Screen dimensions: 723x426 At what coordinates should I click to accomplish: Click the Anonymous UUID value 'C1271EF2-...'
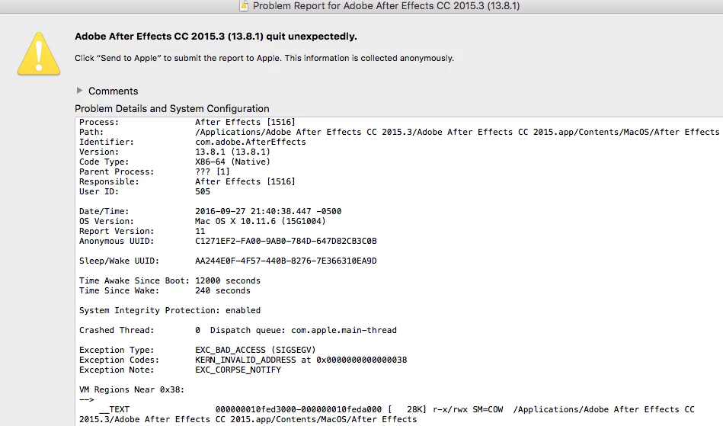click(286, 241)
